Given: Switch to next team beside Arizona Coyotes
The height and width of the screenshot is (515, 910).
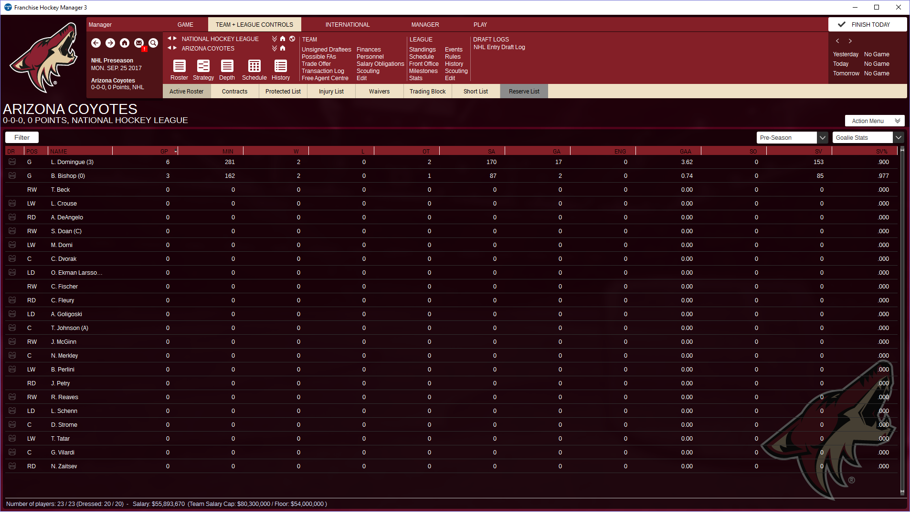Looking at the screenshot, I should [x=175, y=48].
